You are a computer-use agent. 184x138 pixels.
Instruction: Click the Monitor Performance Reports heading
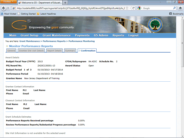(x=31, y=46)
